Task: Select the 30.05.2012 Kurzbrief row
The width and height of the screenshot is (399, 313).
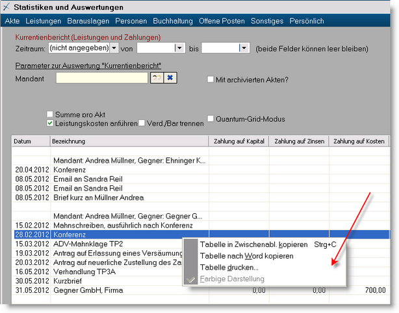Action: click(97, 281)
